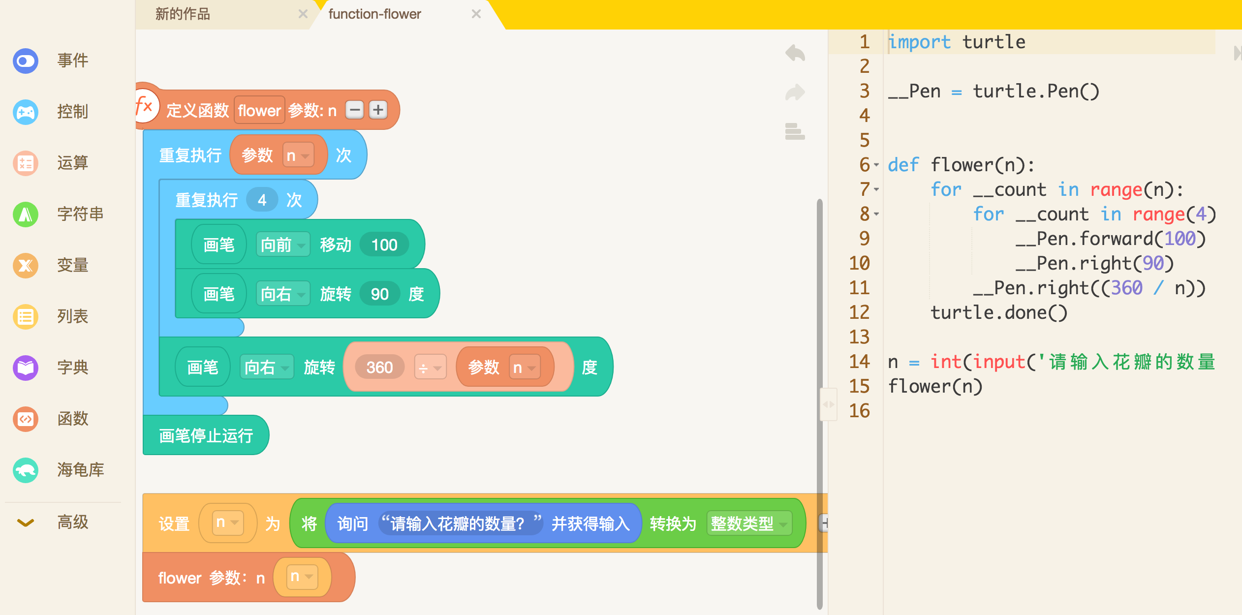Click the redo arrow icon
1242x615 pixels.
pyautogui.click(x=795, y=92)
